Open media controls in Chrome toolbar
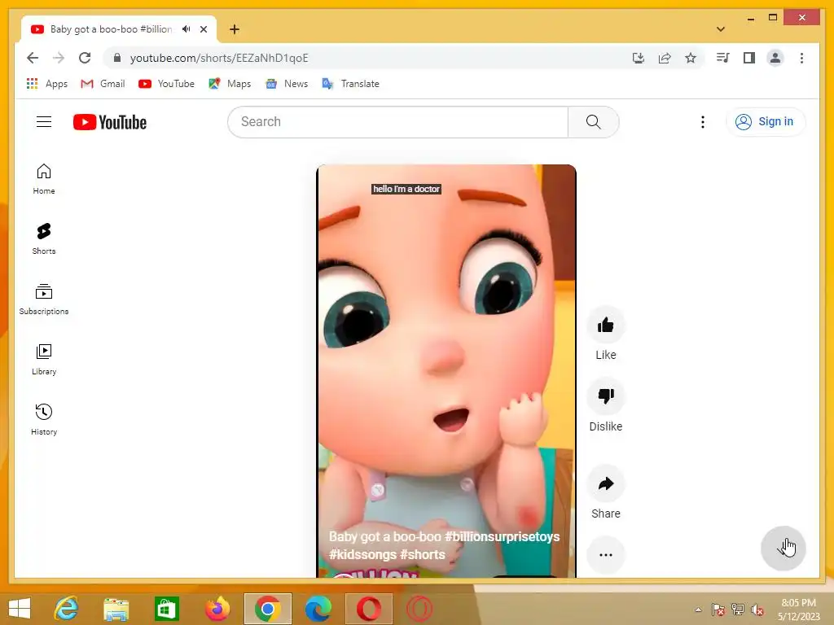The width and height of the screenshot is (834, 625). pyautogui.click(x=723, y=58)
